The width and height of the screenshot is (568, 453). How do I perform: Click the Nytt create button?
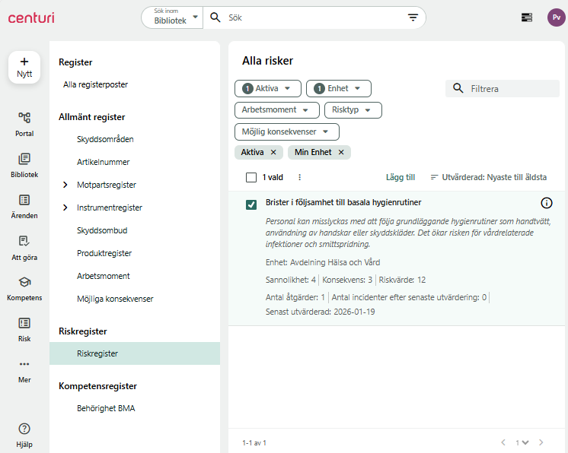click(24, 67)
